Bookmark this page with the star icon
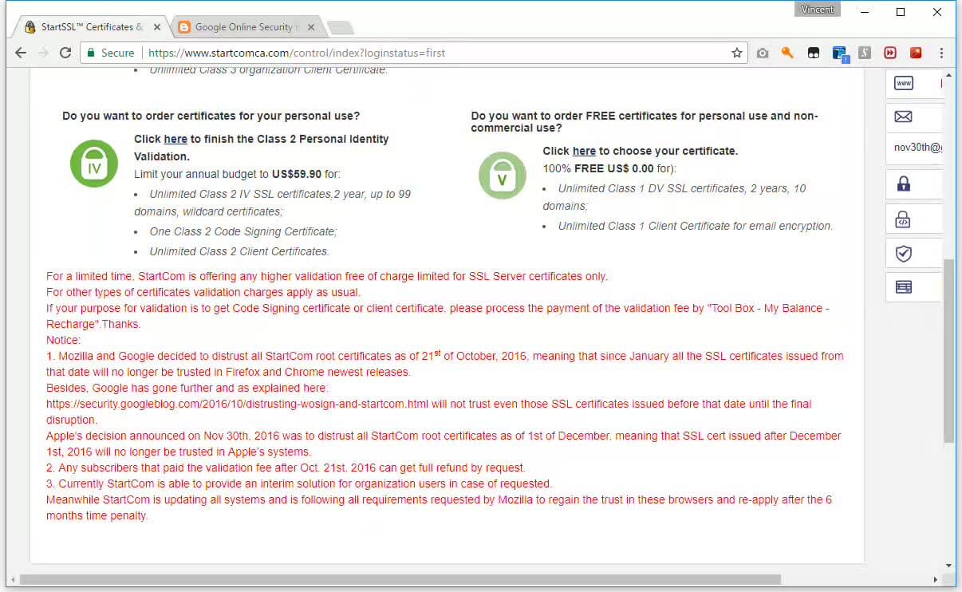This screenshot has width=962, height=592. pyautogui.click(x=737, y=53)
